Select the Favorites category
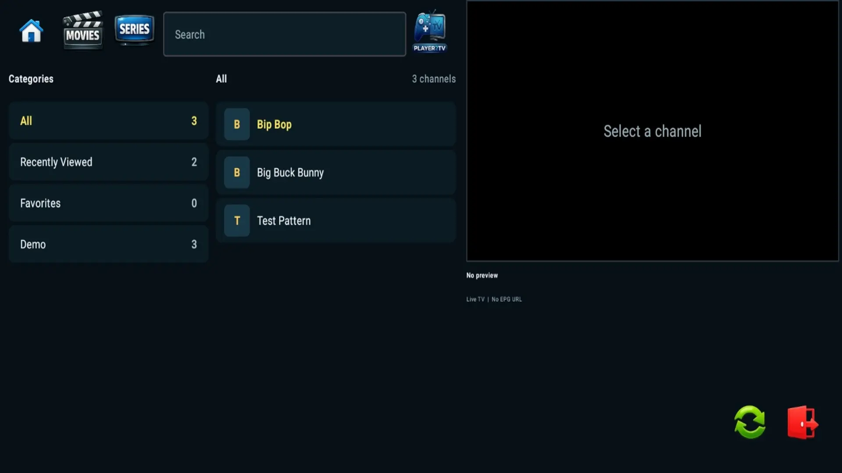Viewport: 842px width, 473px height. (x=108, y=203)
